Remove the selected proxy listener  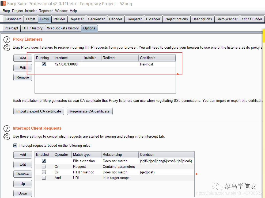[23, 77]
